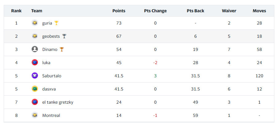This screenshot has width=279, height=123.
Task: Click the Rank column header
Action: (16, 11)
